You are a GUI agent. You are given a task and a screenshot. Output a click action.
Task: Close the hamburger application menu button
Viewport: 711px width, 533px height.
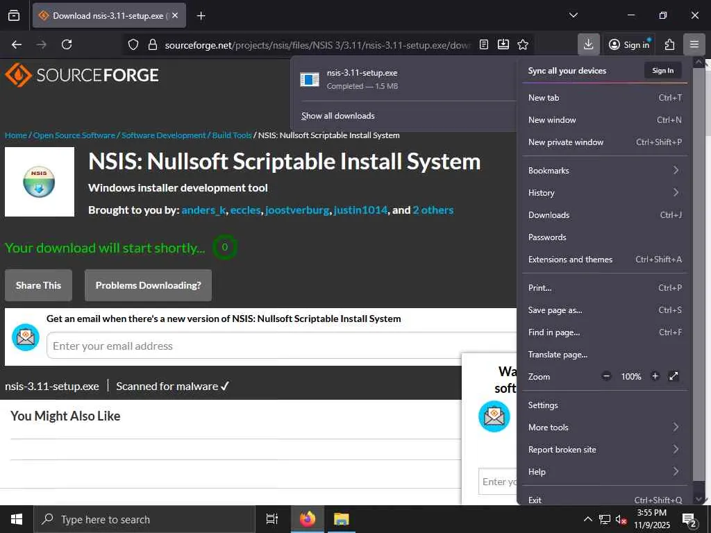[x=694, y=44]
